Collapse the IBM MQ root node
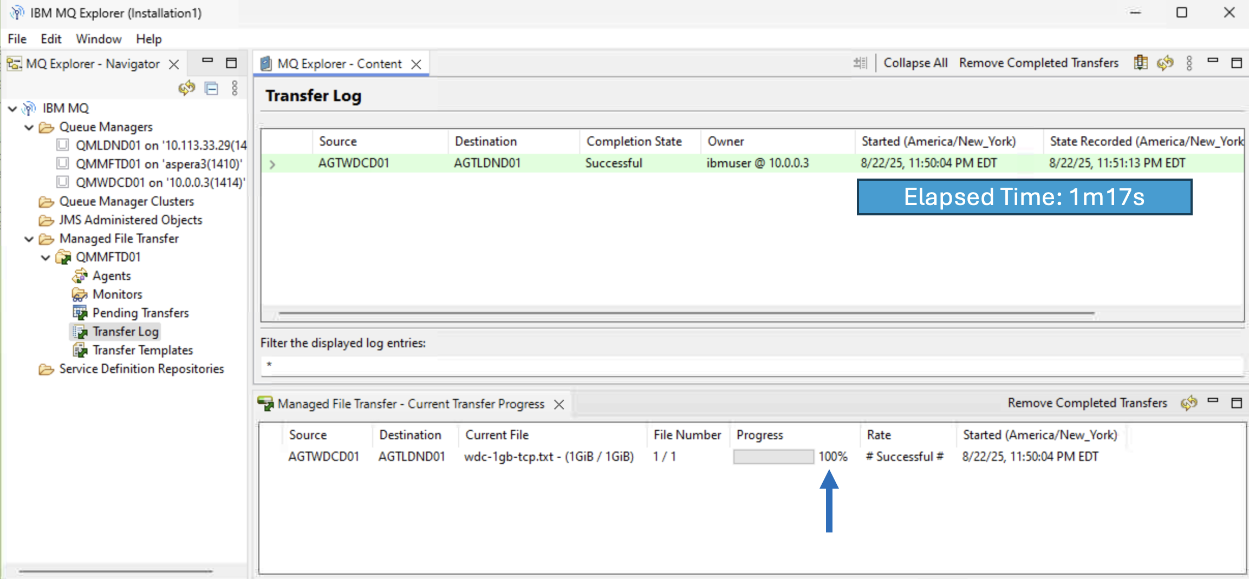Image resolution: width=1249 pixels, height=579 pixels. (x=12, y=109)
